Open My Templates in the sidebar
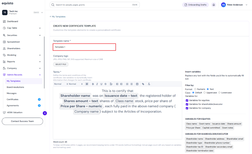 (24, 81)
